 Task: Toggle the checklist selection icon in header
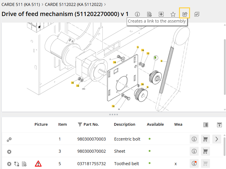click(x=197, y=14)
